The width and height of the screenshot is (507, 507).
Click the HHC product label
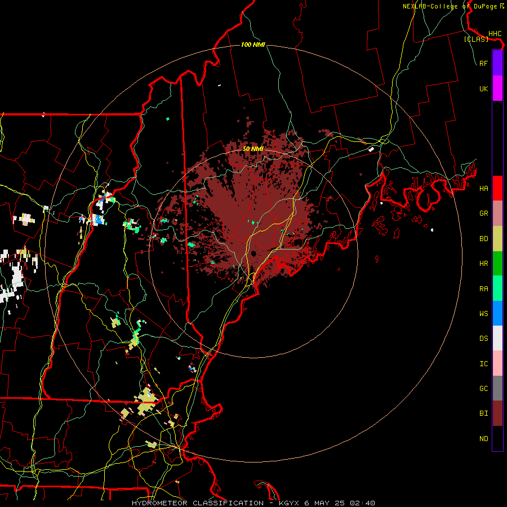tap(495, 34)
